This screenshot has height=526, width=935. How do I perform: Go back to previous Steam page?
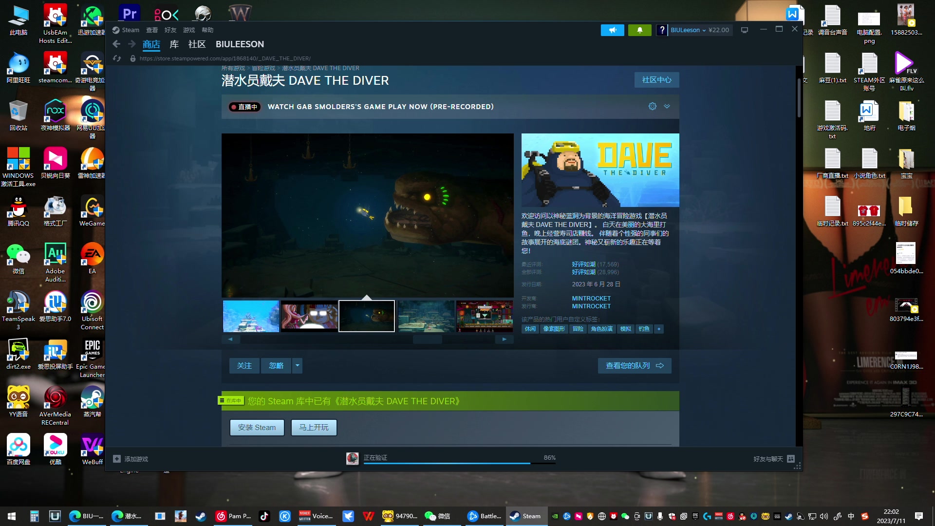coord(116,44)
